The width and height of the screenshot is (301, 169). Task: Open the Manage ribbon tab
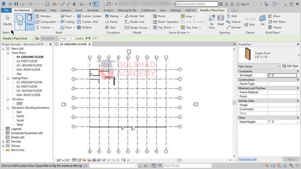[x=175, y=10]
